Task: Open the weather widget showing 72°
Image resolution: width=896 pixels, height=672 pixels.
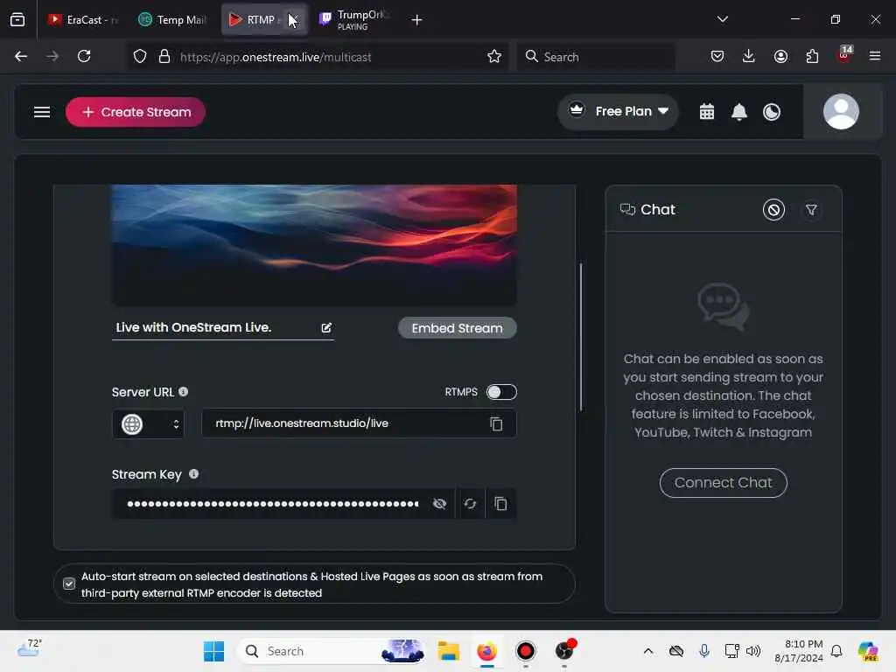Action: [x=29, y=648]
